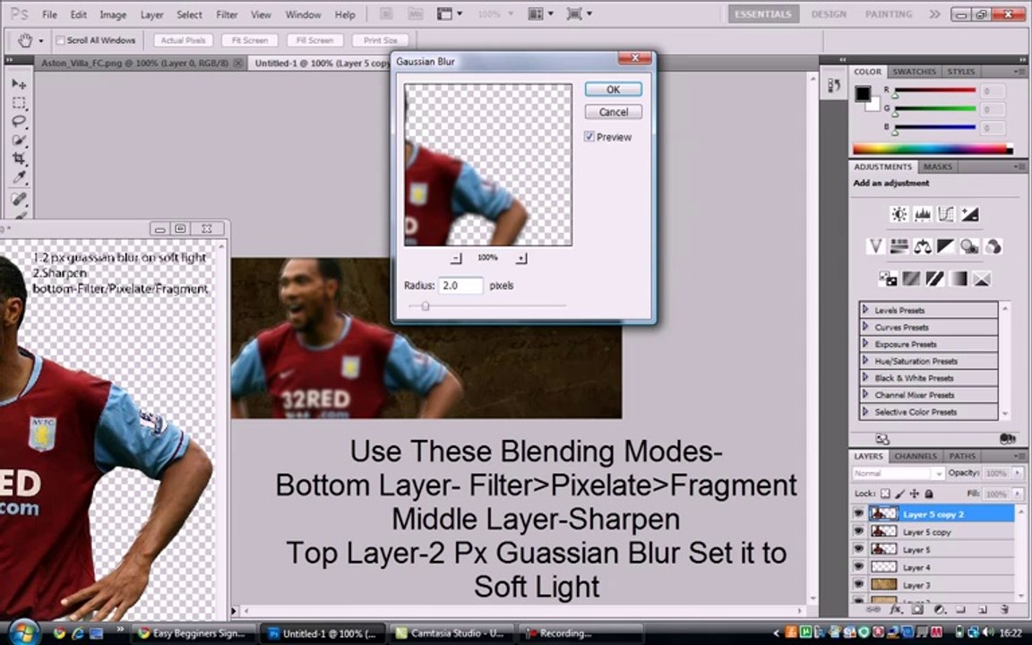Open layer style fx menu
The image size is (1032, 645).
click(x=896, y=610)
